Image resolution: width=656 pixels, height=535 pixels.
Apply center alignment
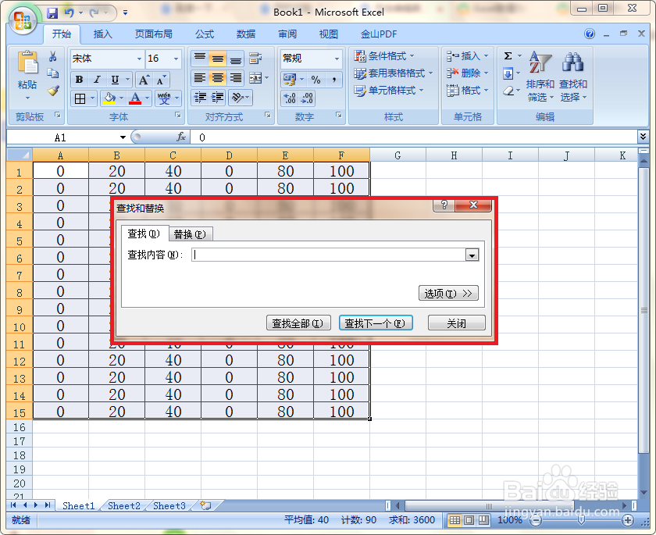point(218,78)
